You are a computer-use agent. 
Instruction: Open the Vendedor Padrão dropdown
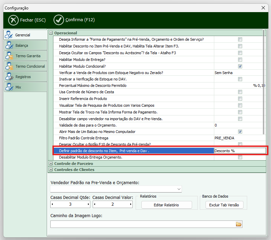[x=178, y=189]
